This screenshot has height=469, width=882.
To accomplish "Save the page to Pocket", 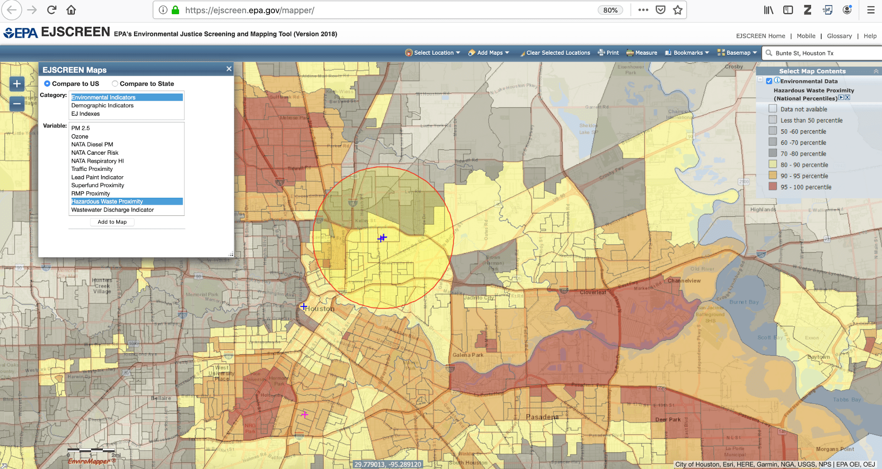I will click(660, 10).
